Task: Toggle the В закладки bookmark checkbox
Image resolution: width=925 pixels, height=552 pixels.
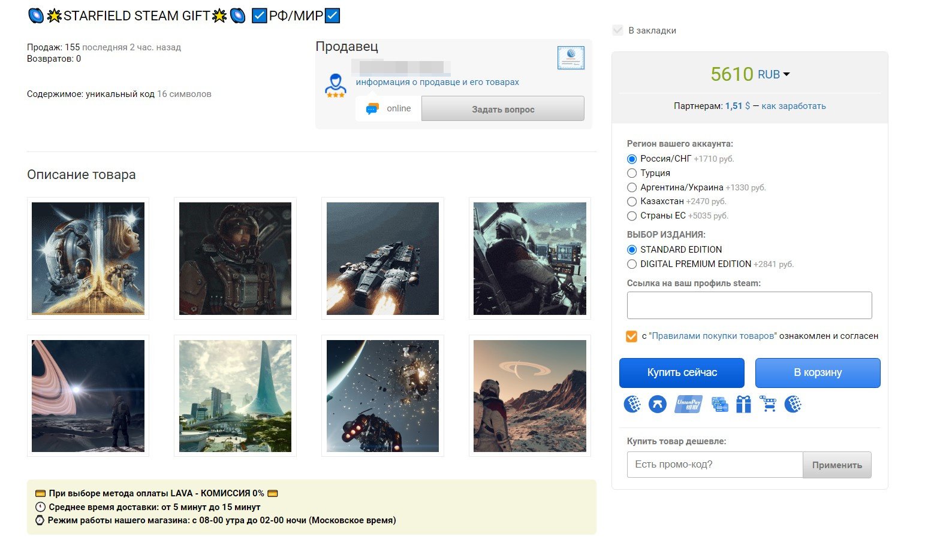Action: tap(618, 31)
